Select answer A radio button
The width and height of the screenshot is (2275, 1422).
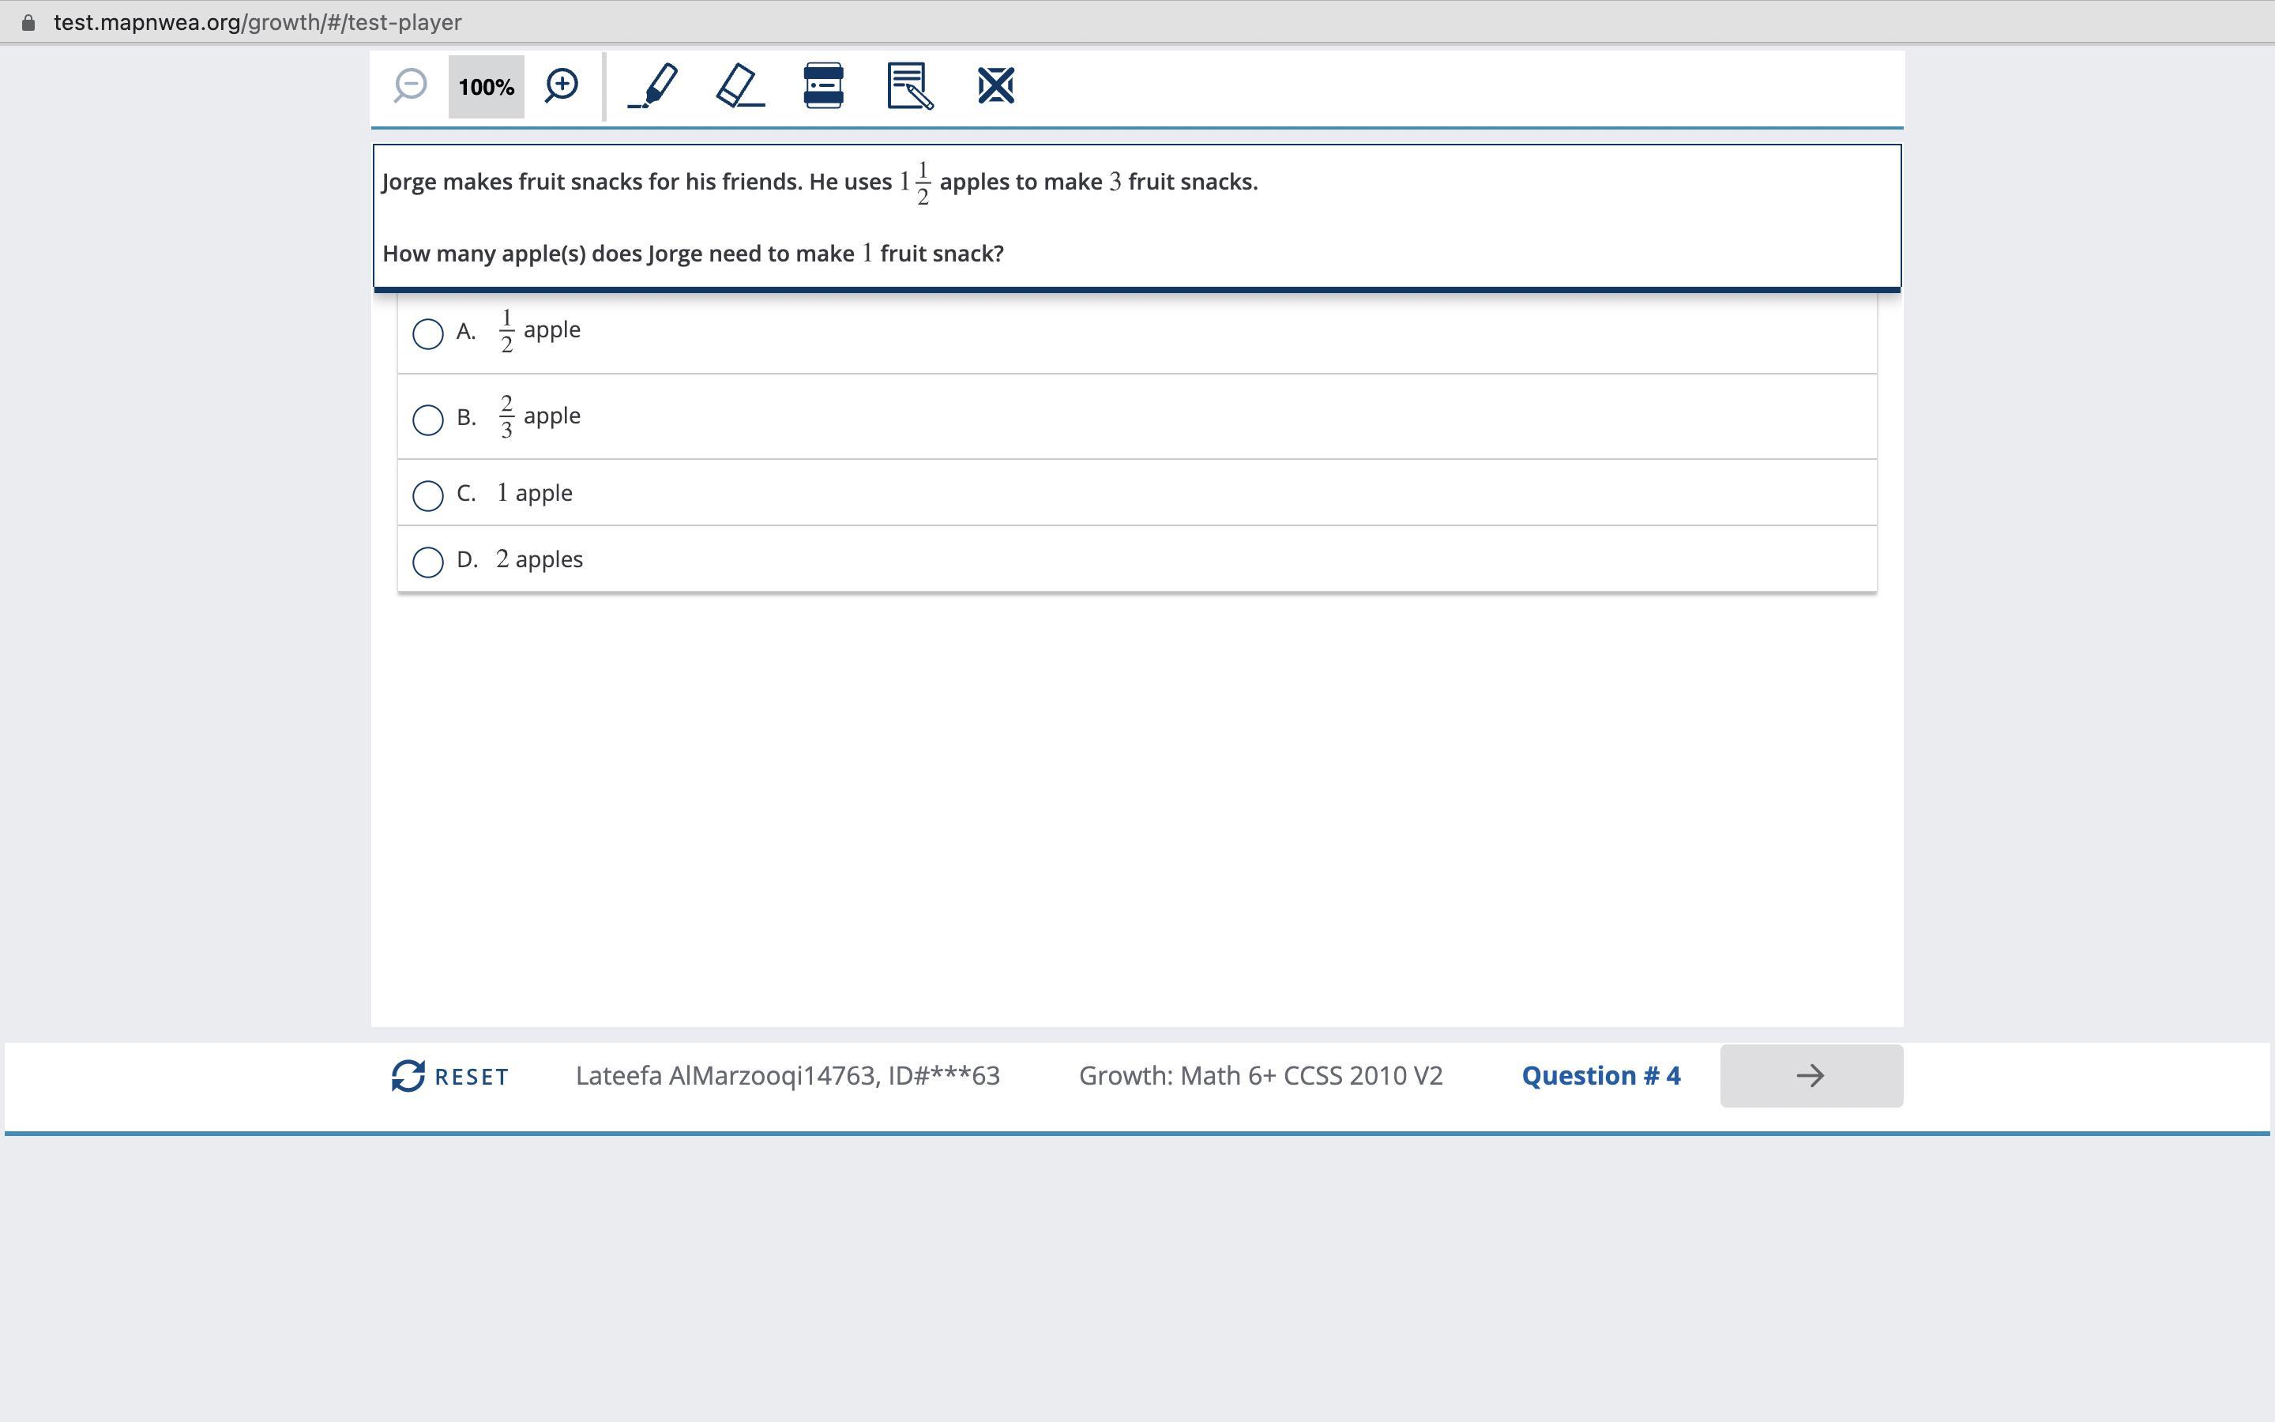point(427,333)
